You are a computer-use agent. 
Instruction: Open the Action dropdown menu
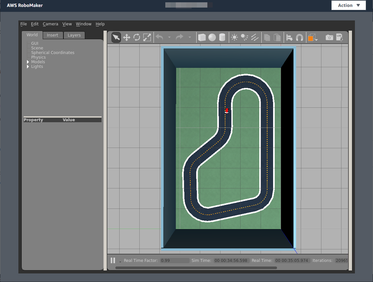[348, 5]
